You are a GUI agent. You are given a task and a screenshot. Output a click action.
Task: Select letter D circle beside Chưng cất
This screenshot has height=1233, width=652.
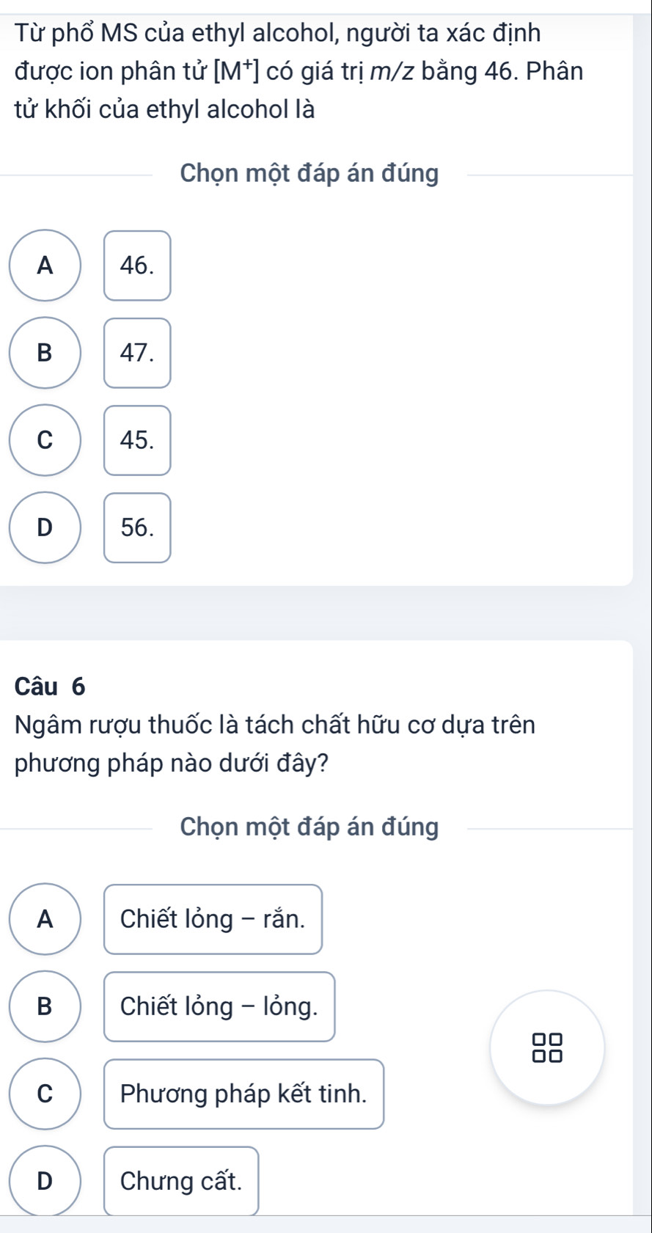[x=45, y=1180]
